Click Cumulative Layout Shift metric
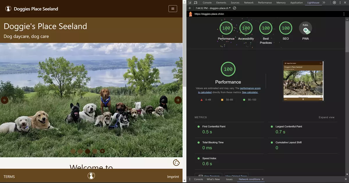 coord(302,146)
